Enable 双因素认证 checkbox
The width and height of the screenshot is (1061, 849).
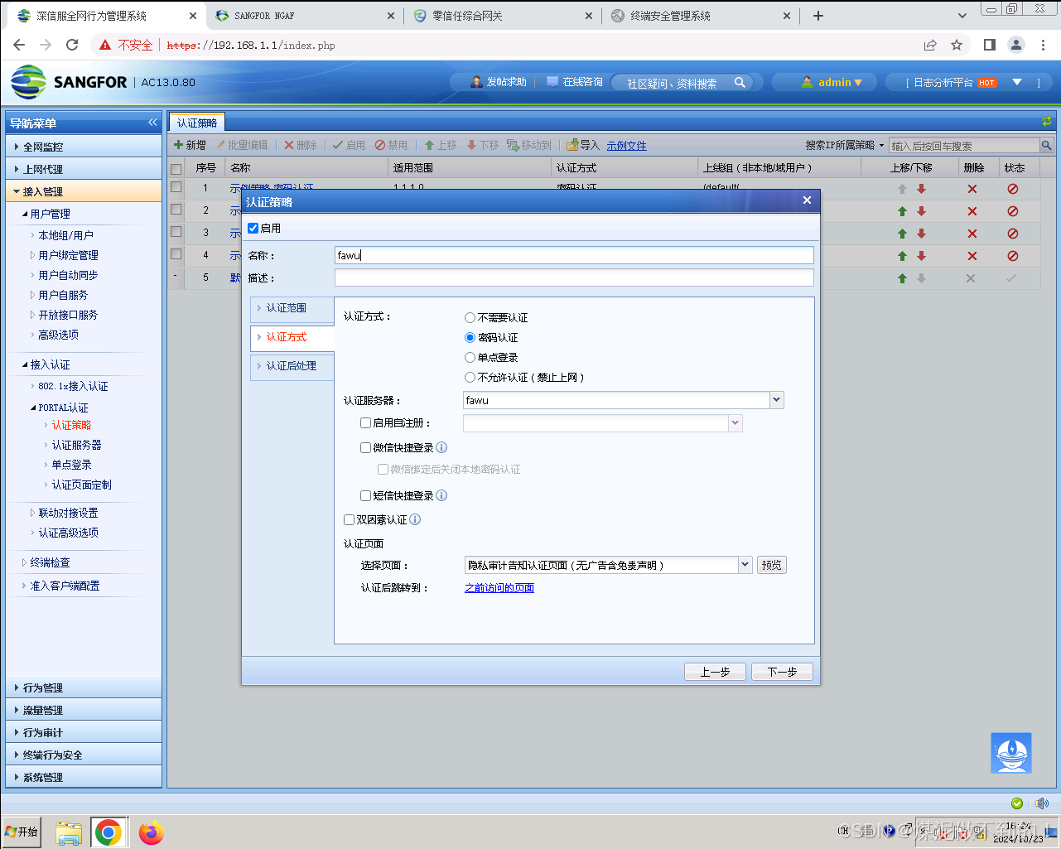349,519
